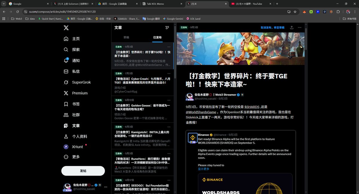Open options for the Kamigotchi article row
Screen dimensions: 359x194
point(169,127)
